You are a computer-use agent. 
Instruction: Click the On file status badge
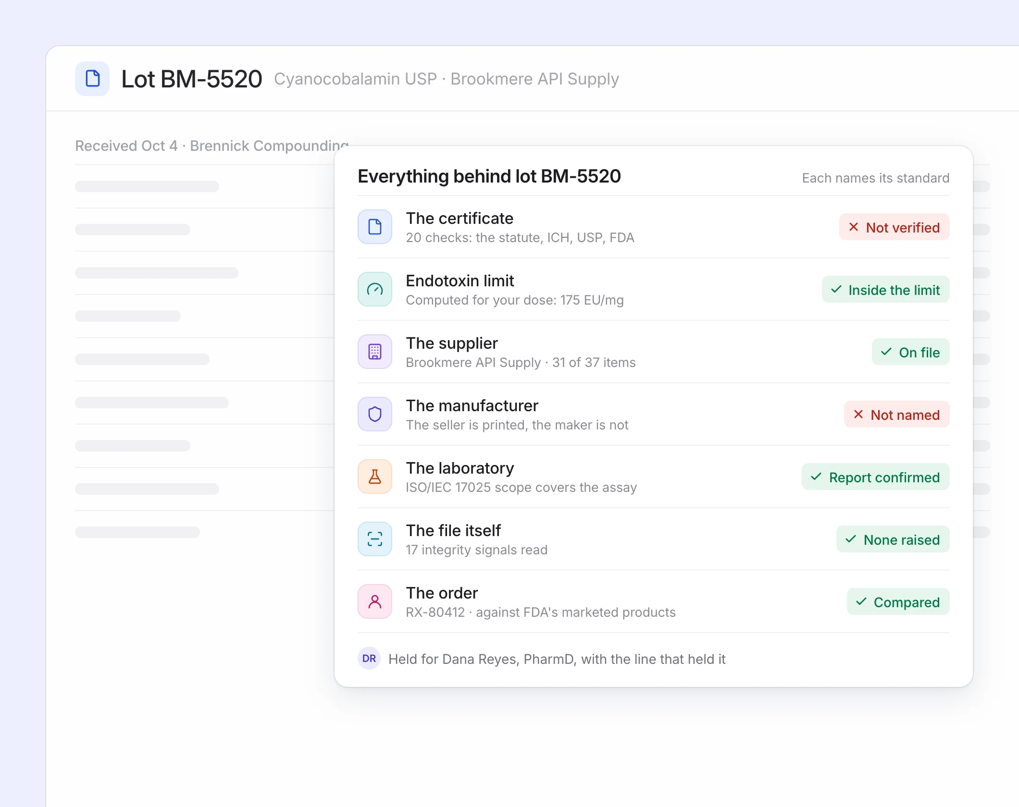click(911, 352)
